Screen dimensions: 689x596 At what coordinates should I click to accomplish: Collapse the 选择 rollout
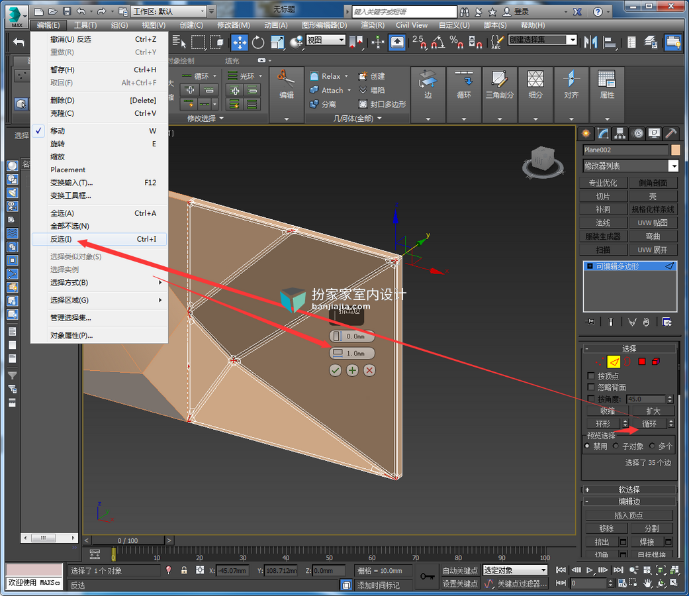click(x=629, y=348)
